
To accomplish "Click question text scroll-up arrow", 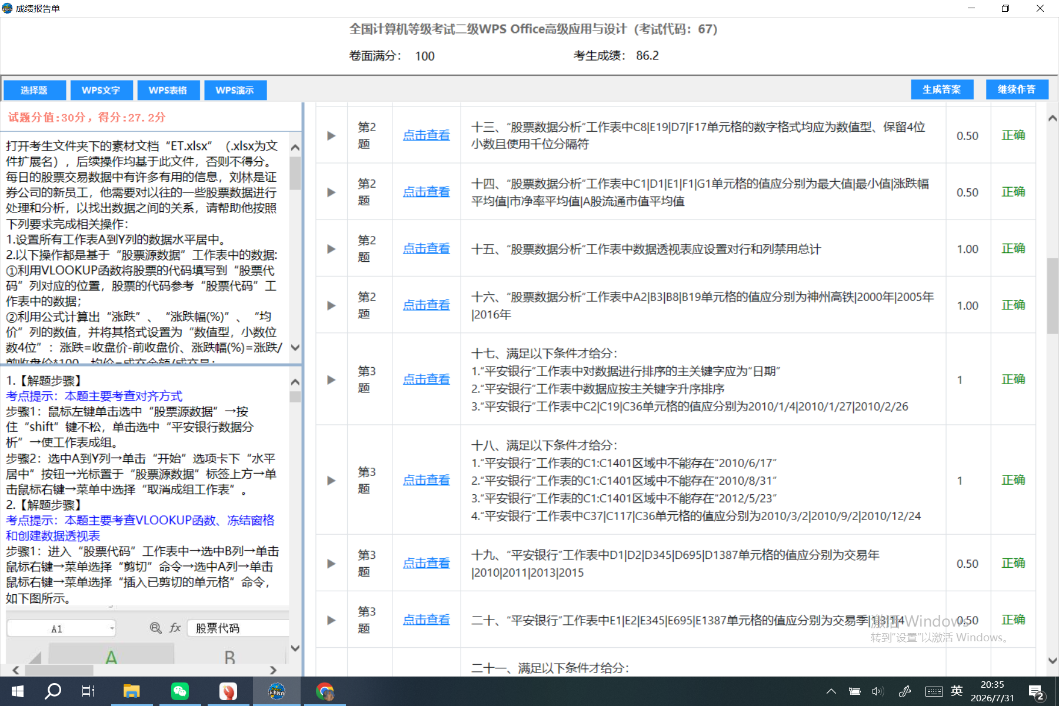I will click(295, 147).
